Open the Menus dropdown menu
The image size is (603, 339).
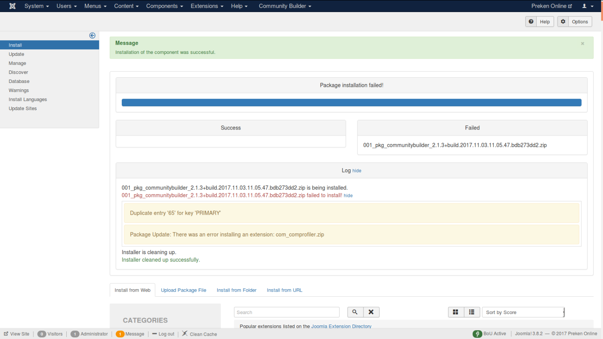pos(95,6)
